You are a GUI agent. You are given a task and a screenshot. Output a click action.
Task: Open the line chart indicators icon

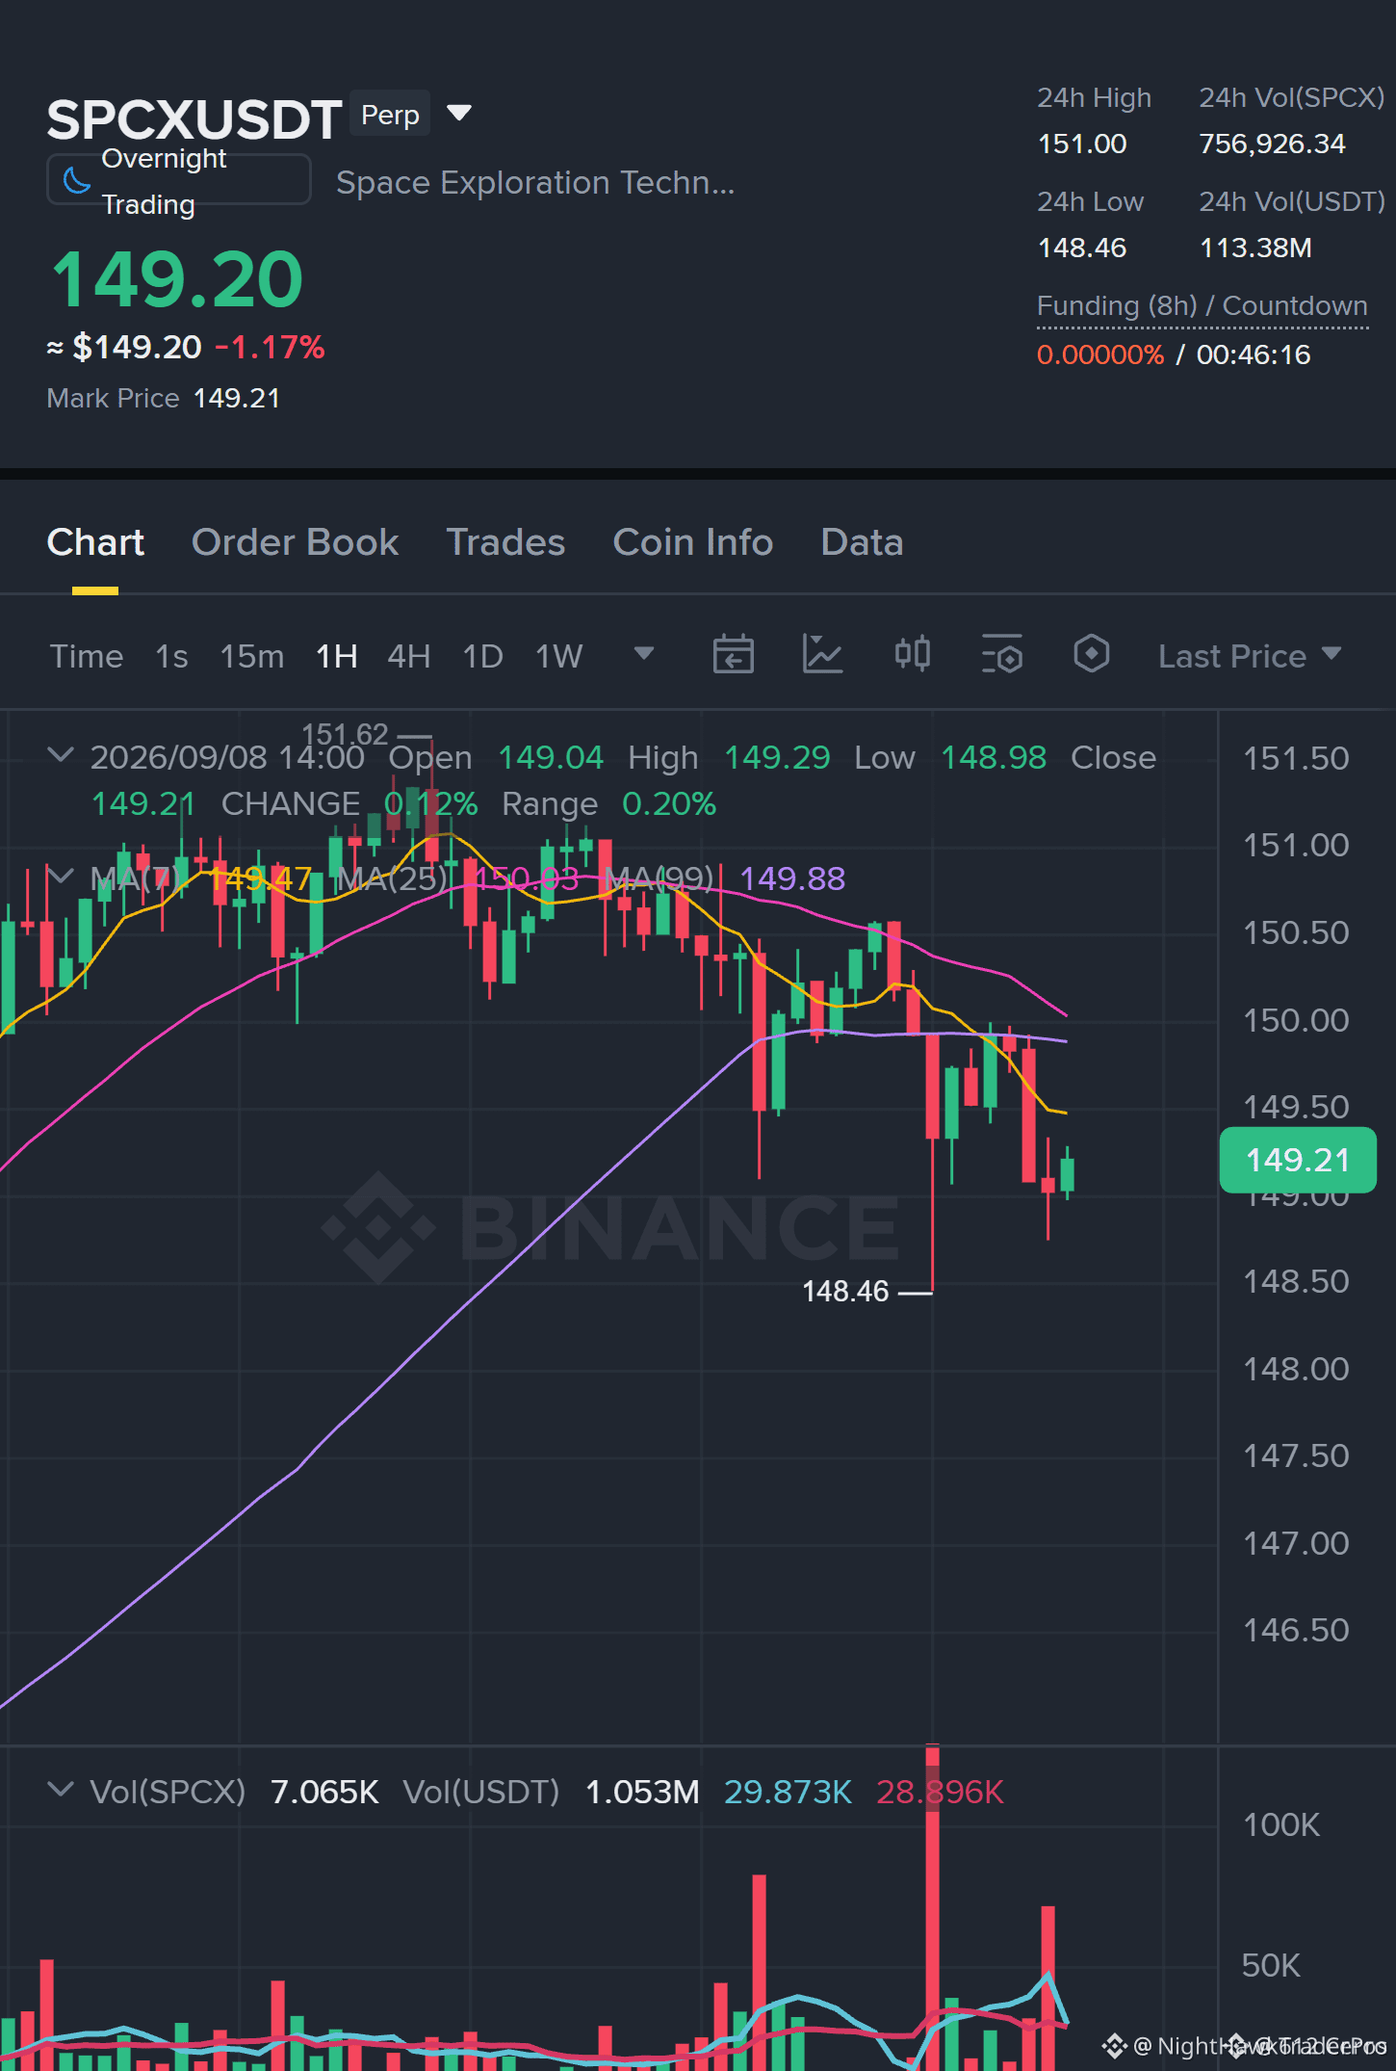click(822, 655)
